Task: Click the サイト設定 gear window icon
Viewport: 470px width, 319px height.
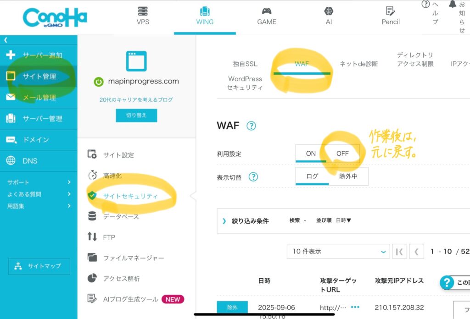Action: pyautogui.click(x=92, y=154)
